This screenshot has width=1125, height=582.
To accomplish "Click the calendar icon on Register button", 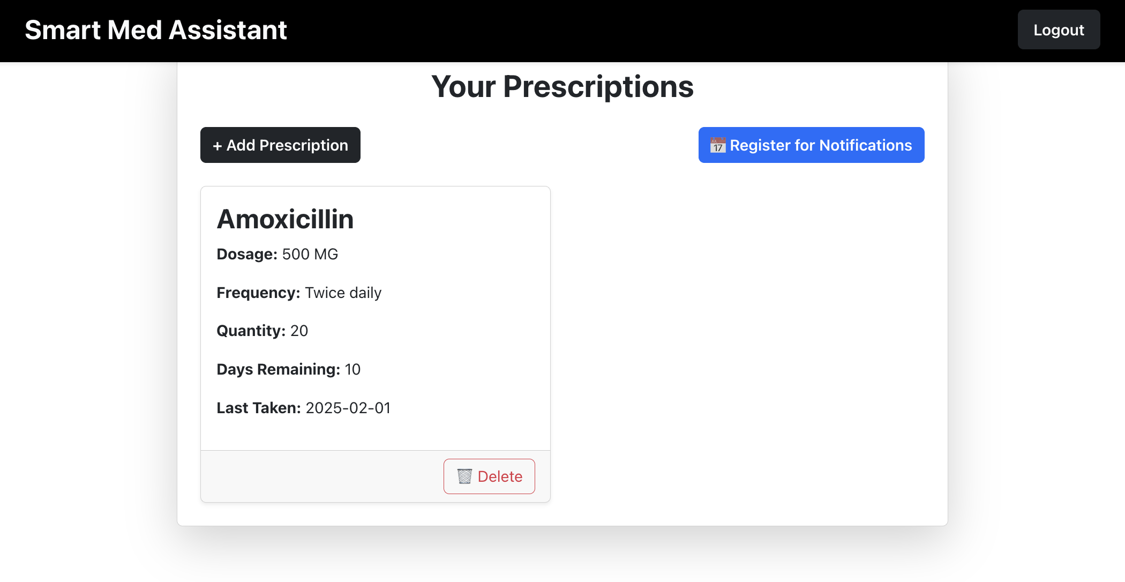I will coord(717,145).
